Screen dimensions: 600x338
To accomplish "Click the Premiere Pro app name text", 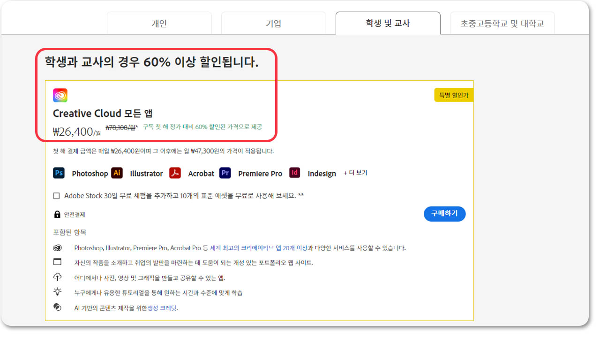I will coord(260,173).
